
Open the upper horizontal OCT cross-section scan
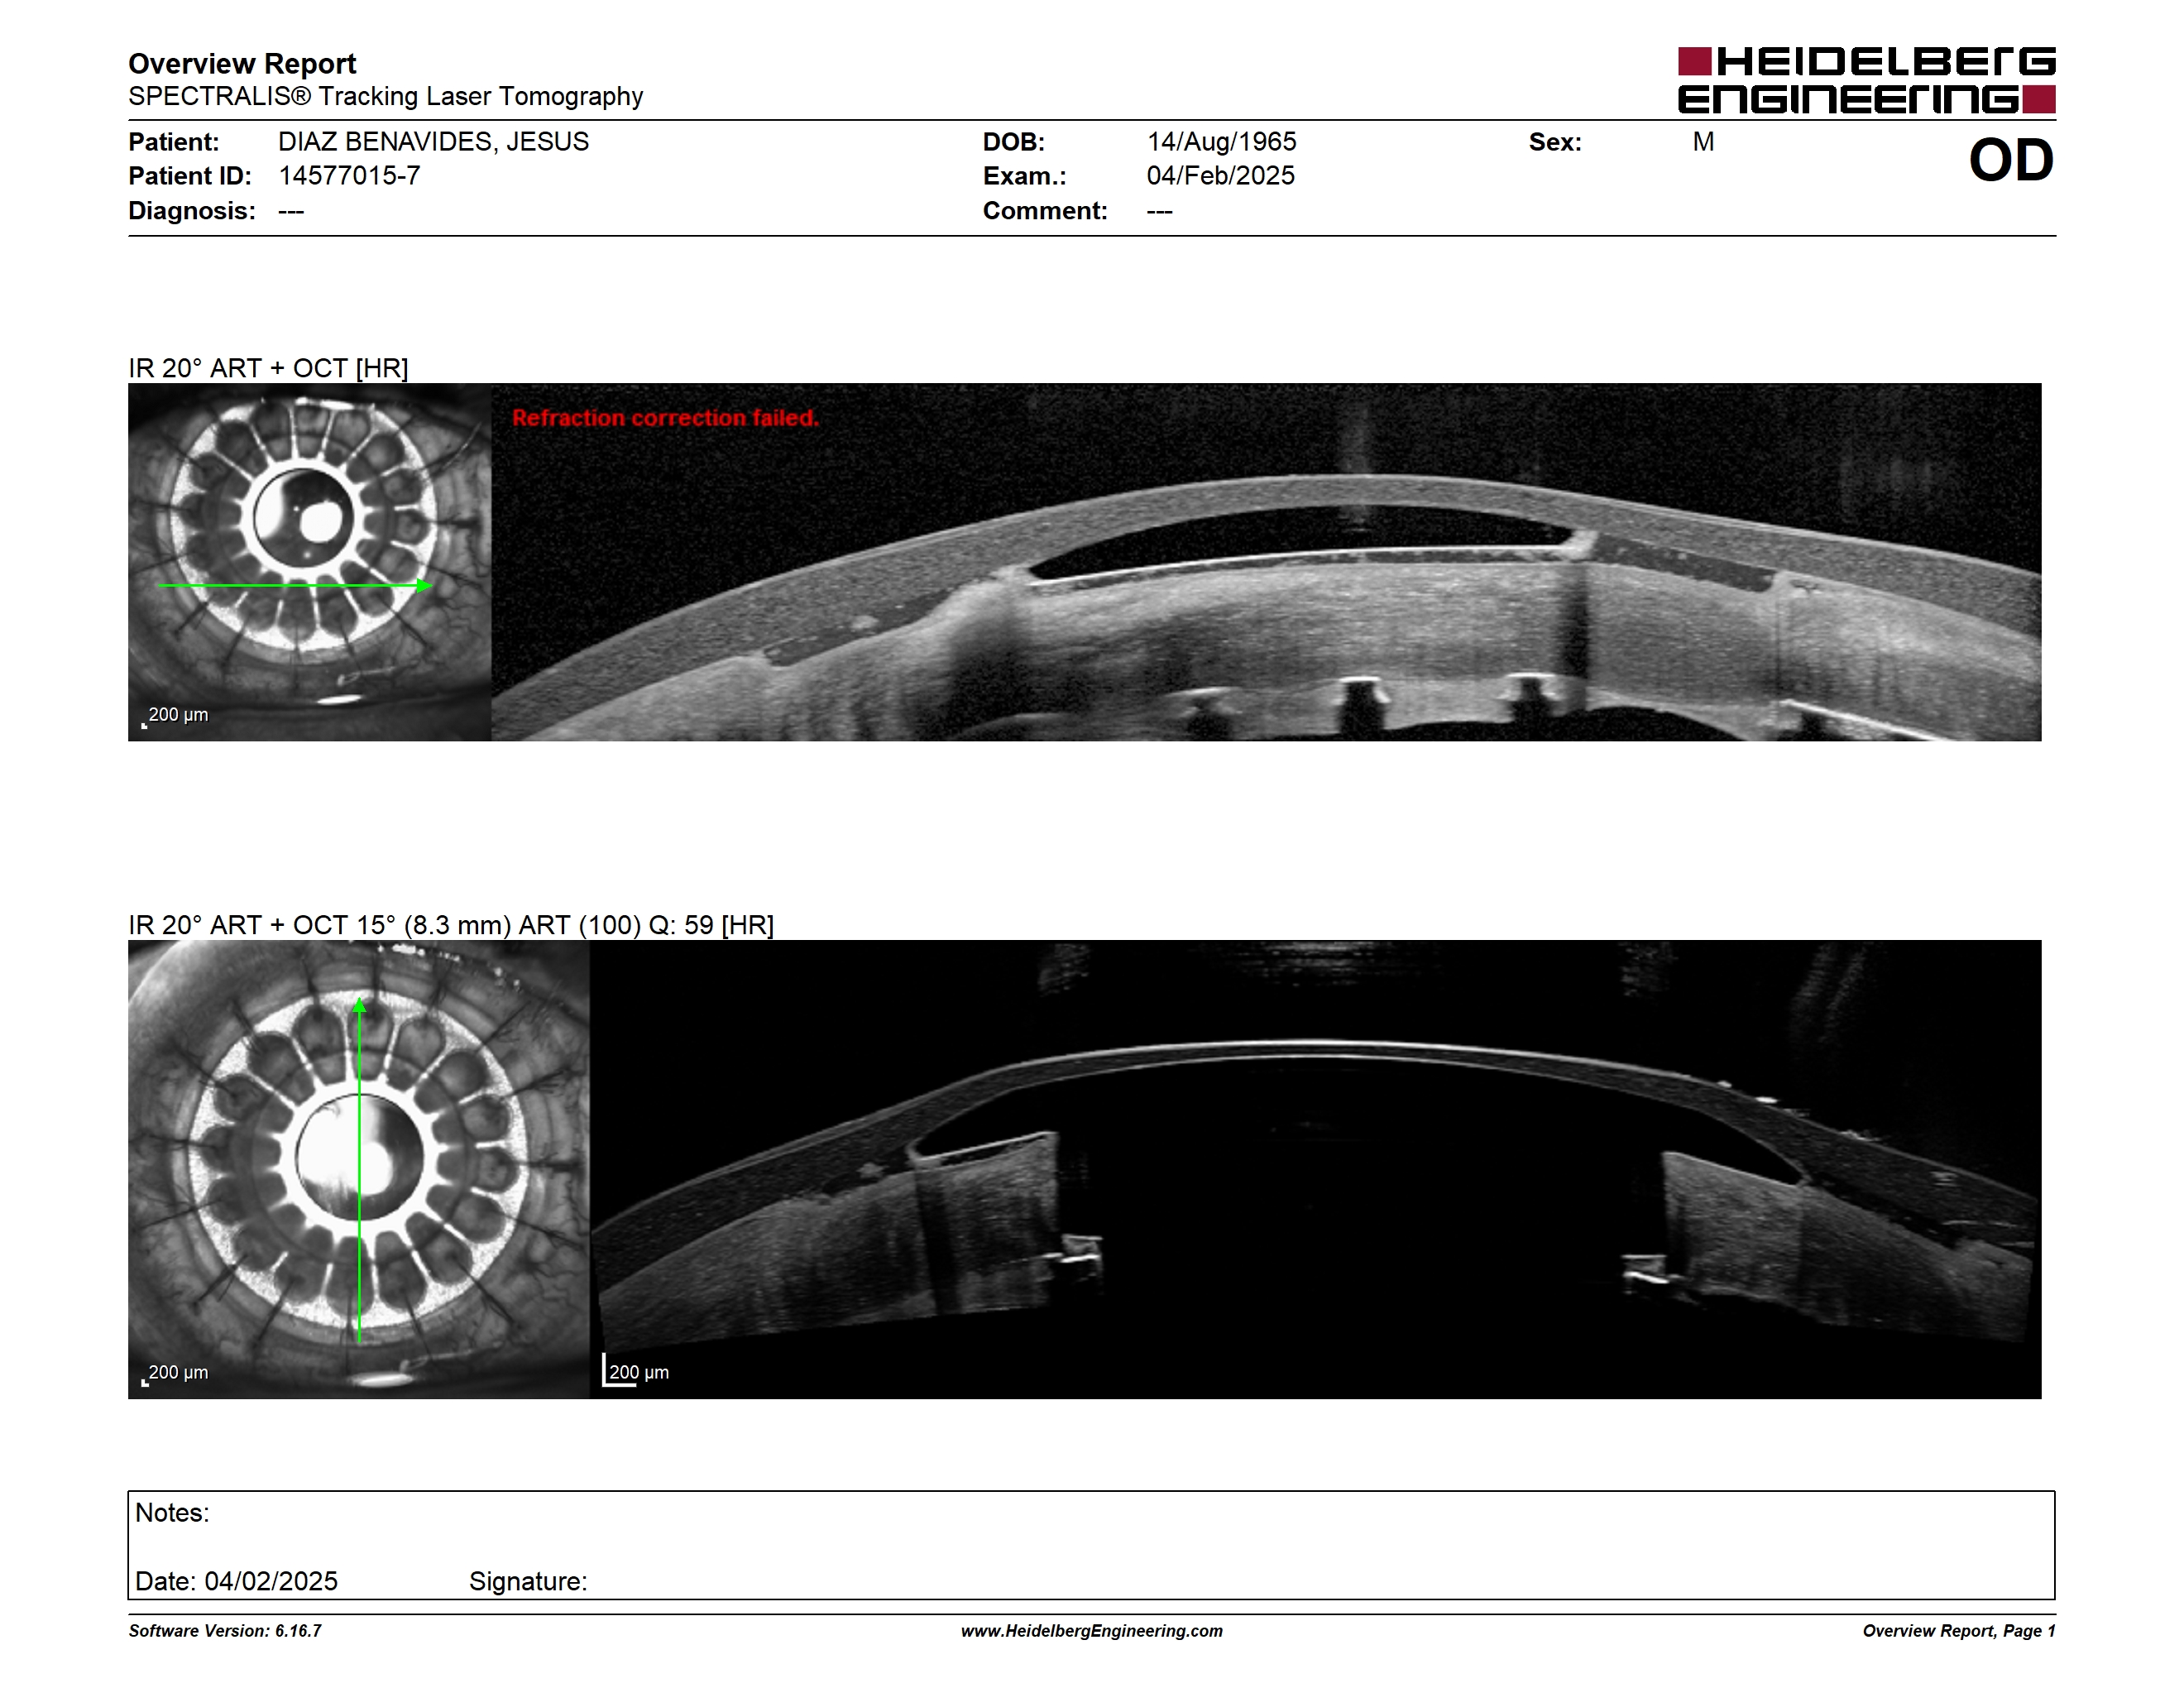[1266, 562]
